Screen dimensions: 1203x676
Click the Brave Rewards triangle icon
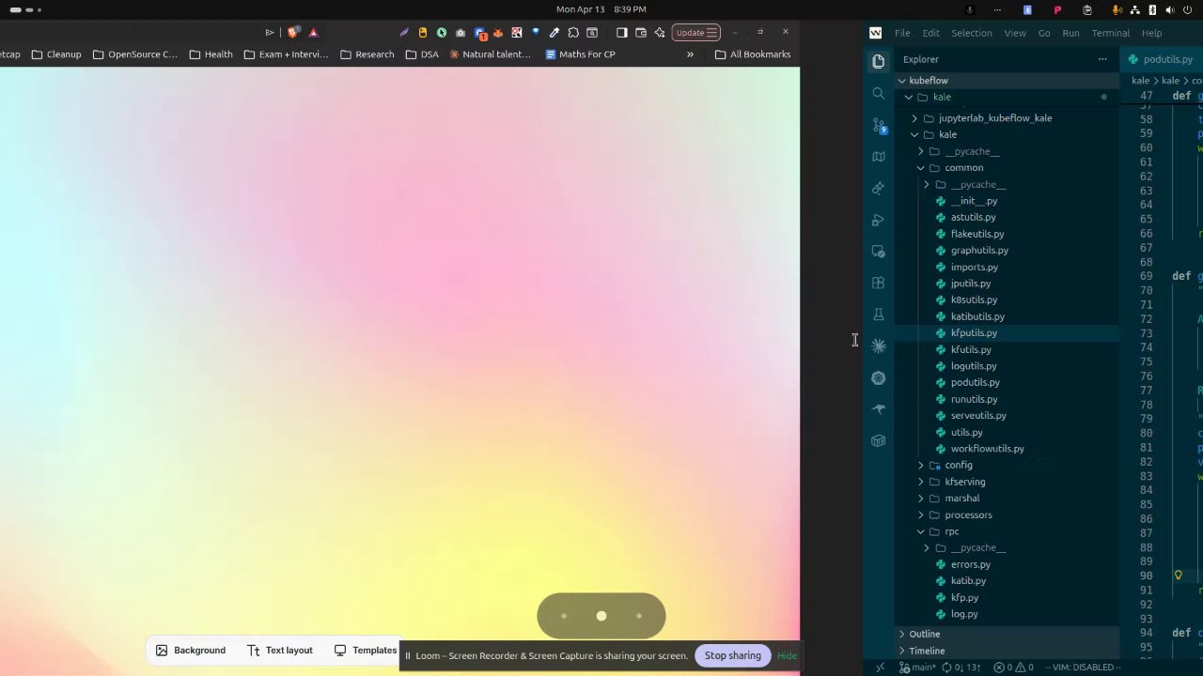point(313,32)
